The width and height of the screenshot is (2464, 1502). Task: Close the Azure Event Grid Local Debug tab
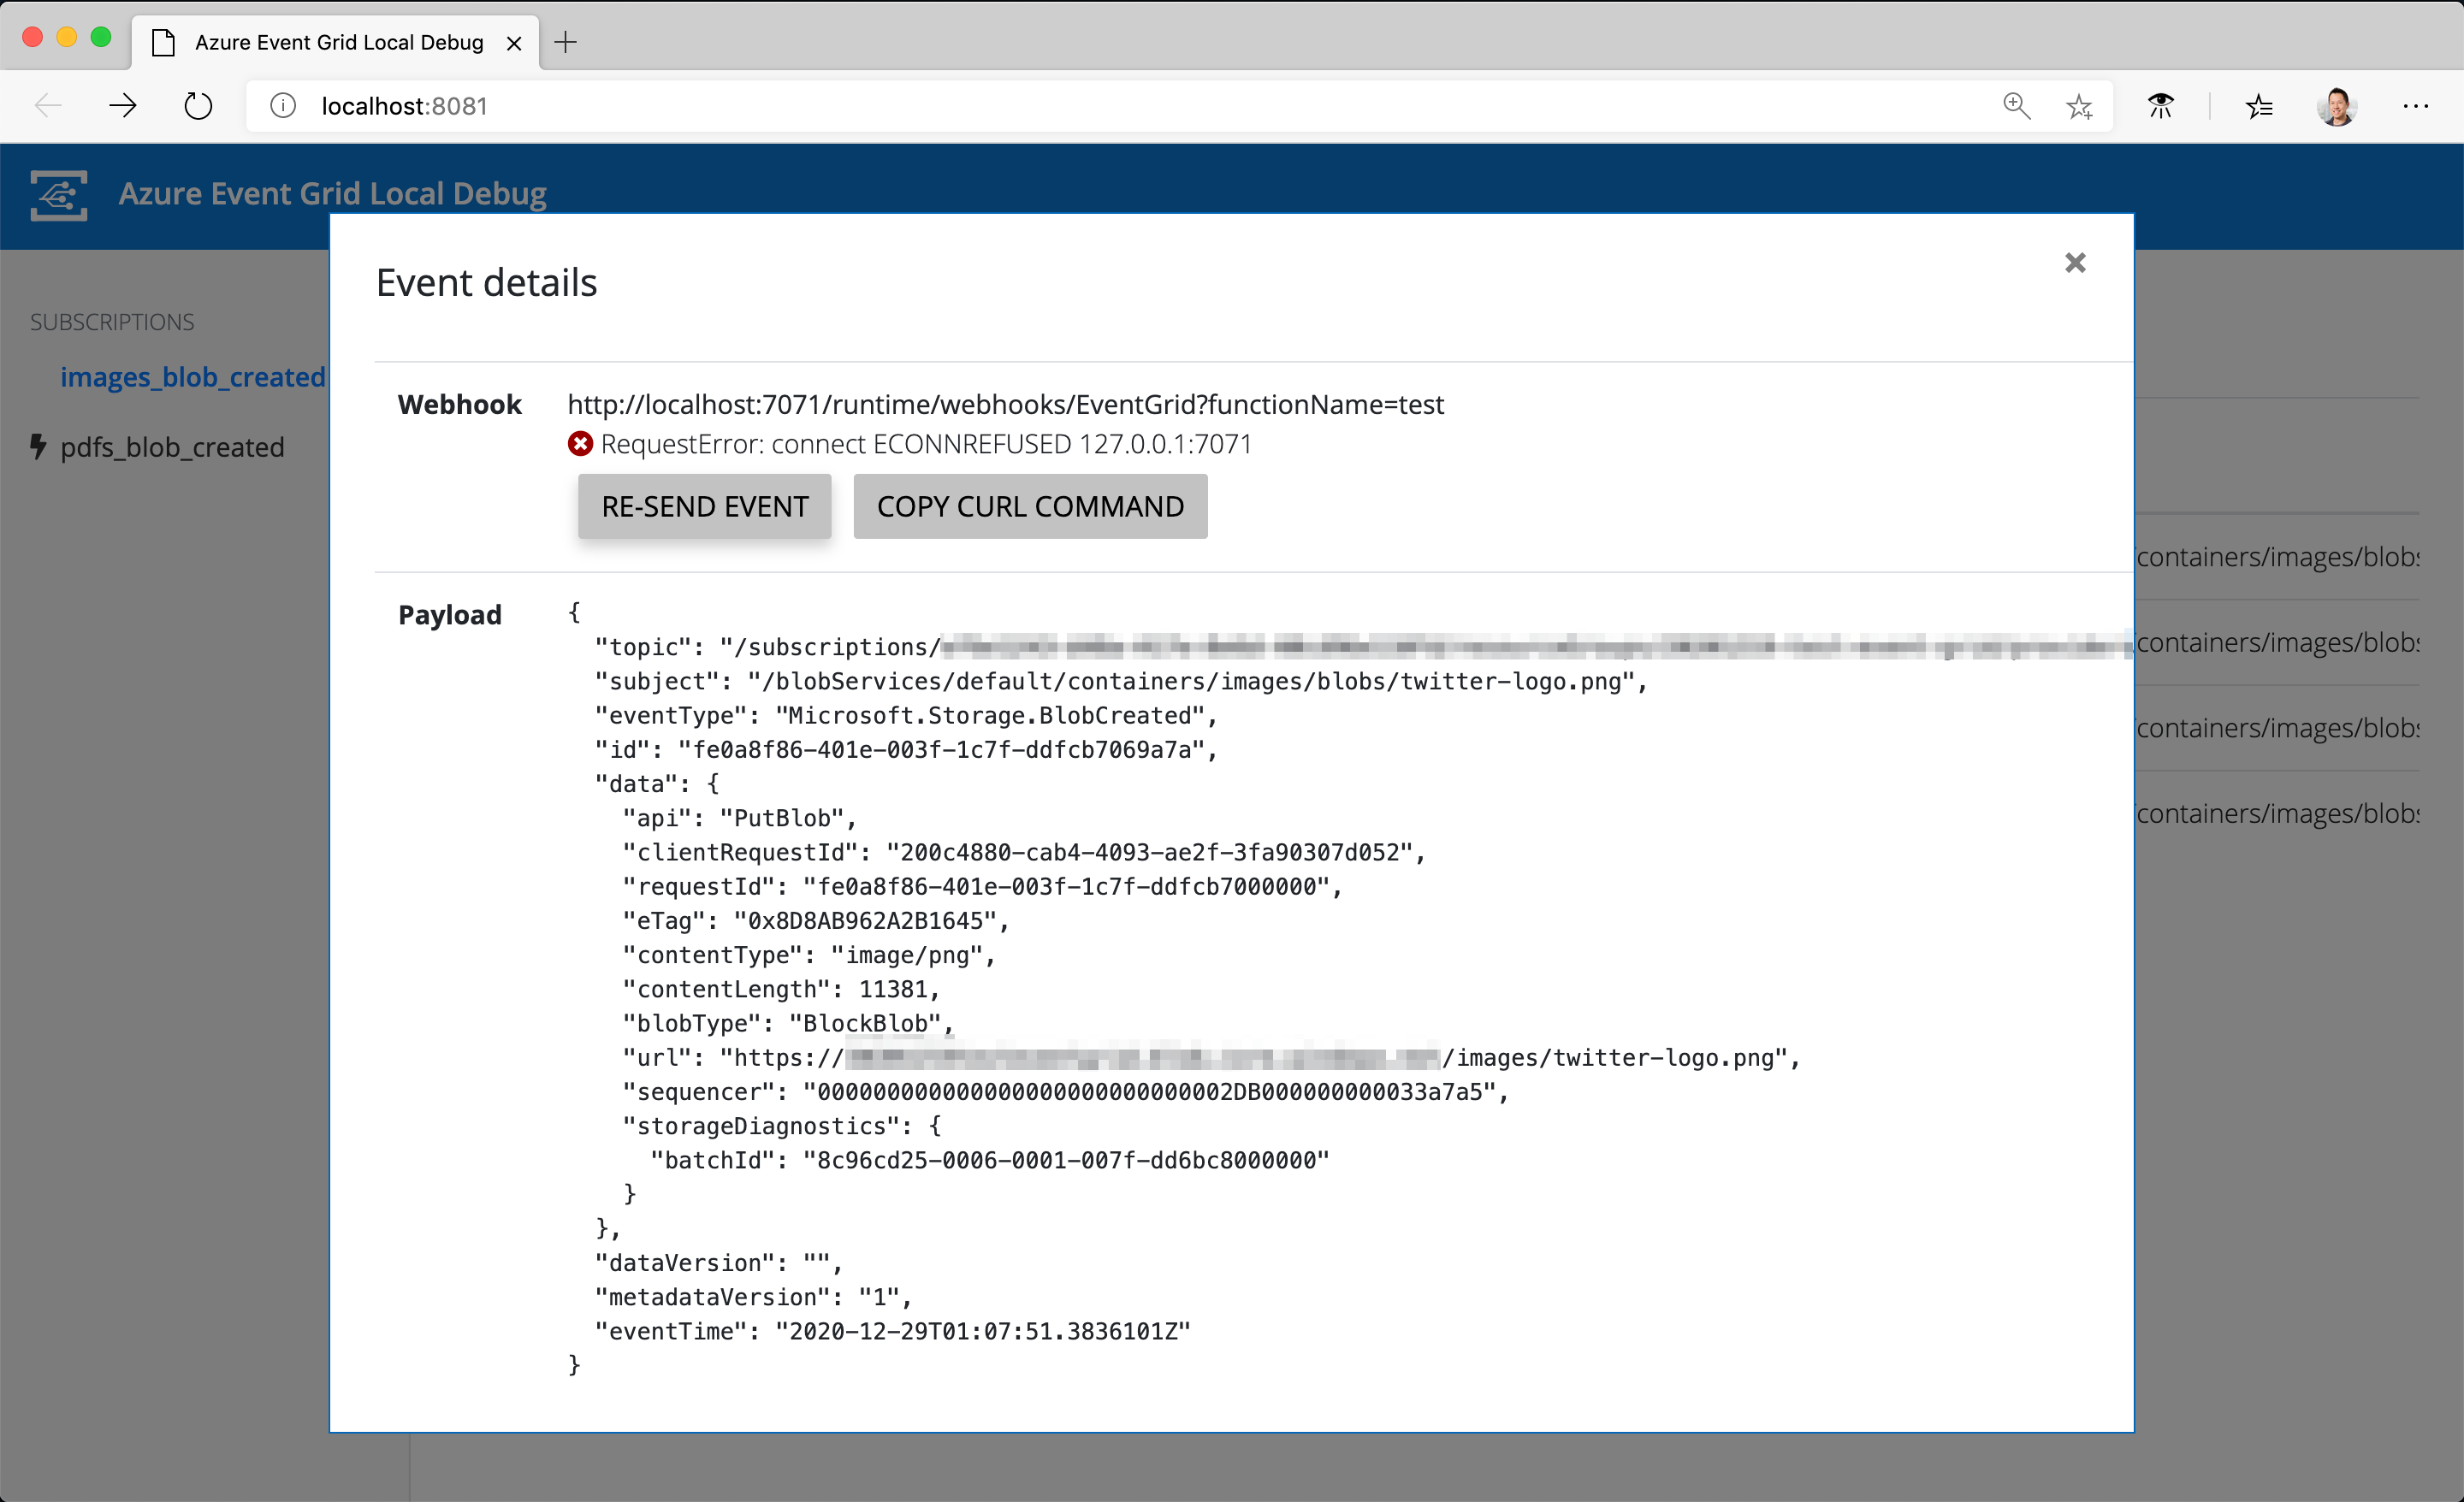point(514,43)
